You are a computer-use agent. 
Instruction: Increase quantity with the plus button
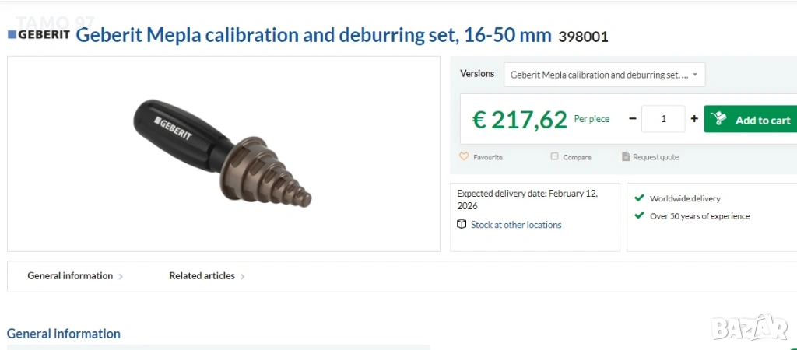[694, 119]
